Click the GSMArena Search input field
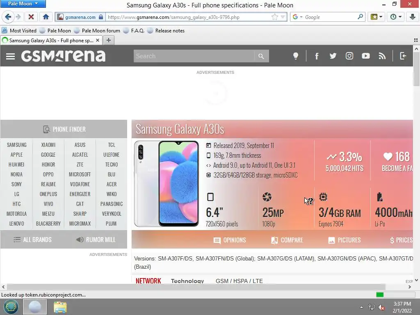Viewport: 420px width, 315px height. 194,56
